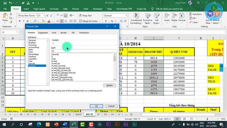
Task: Confirm Format Cells with the OK button
Action: click(96, 106)
